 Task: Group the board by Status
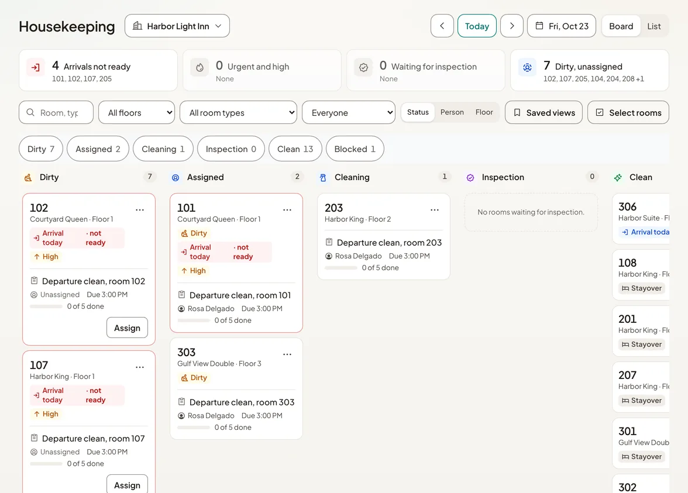pos(418,112)
